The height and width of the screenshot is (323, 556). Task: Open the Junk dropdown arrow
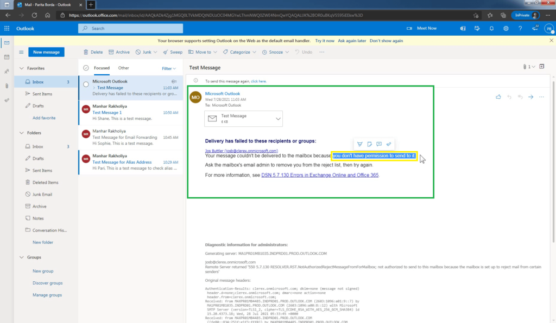click(155, 52)
